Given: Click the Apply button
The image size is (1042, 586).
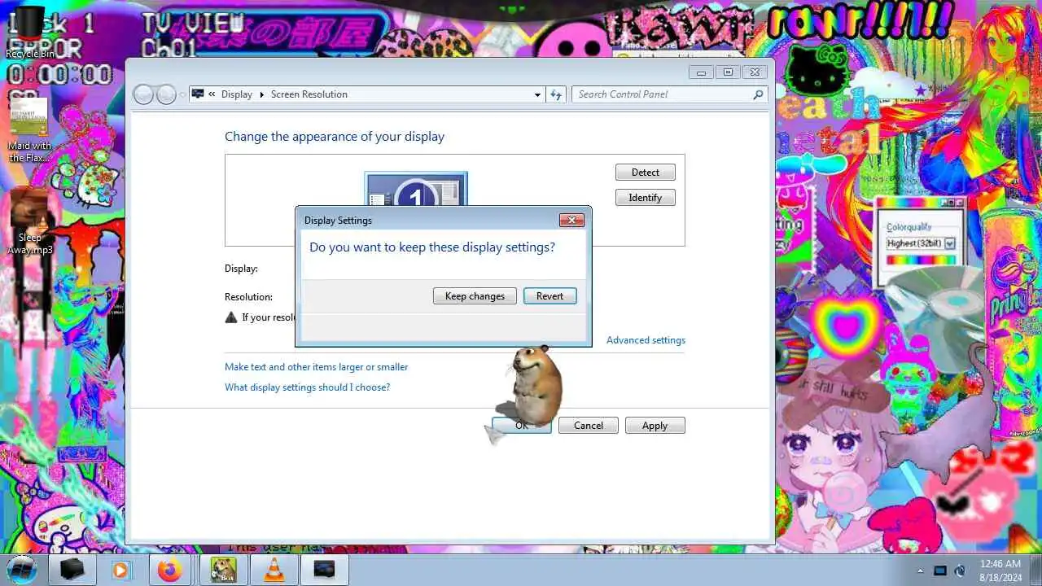Looking at the screenshot, I should [655, 426].
